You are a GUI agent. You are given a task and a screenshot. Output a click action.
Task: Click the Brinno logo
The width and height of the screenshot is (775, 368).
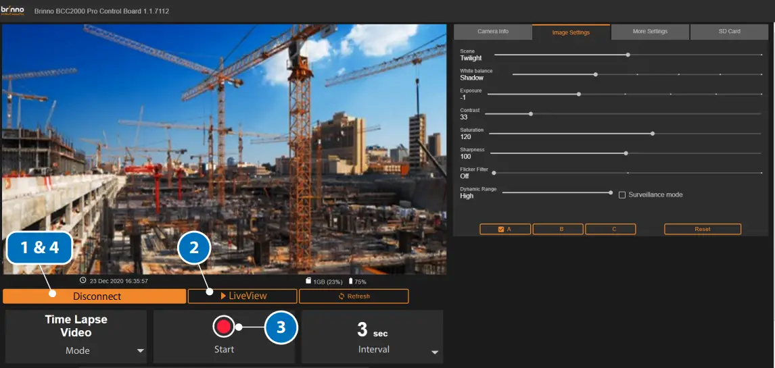pos(14,11)
